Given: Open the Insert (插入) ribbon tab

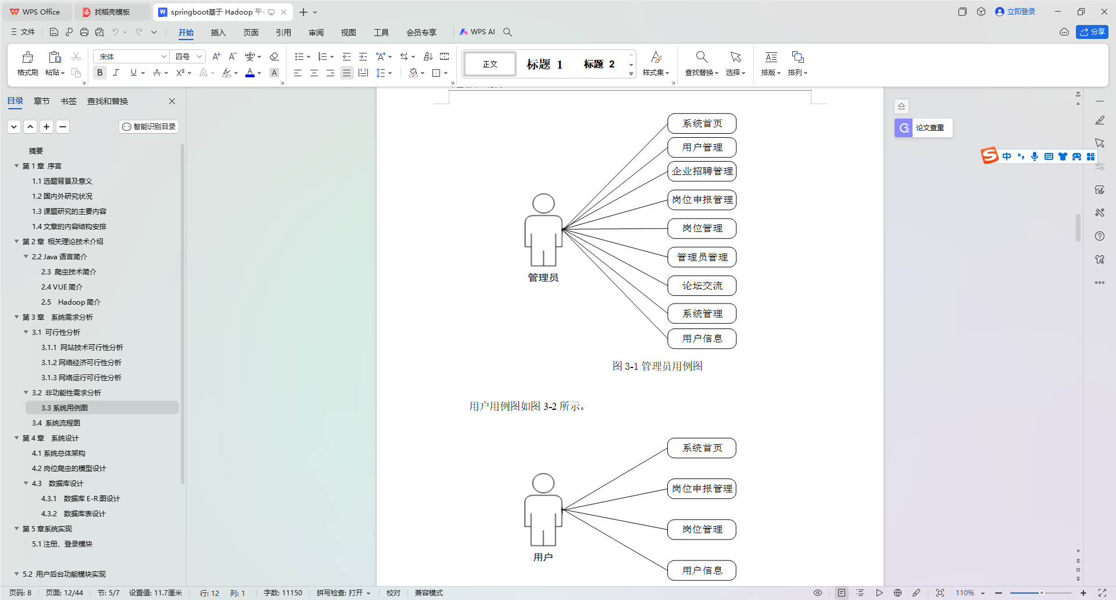Looking at the screenshot, I should tap(218, 33).
